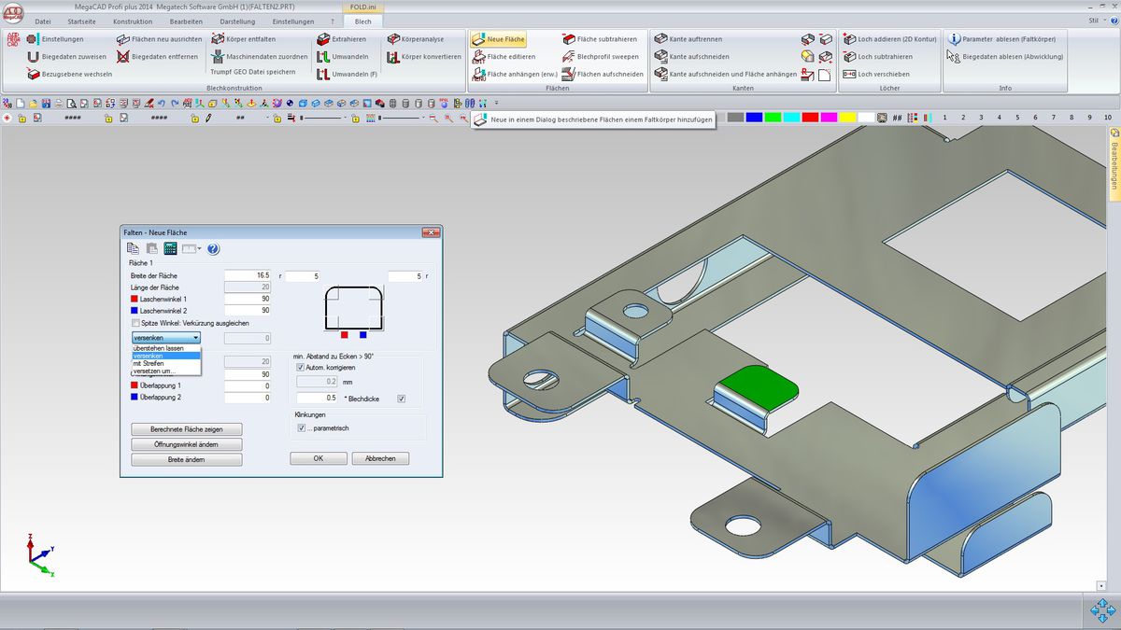Collapse the 'versenken' combo box

195,338
